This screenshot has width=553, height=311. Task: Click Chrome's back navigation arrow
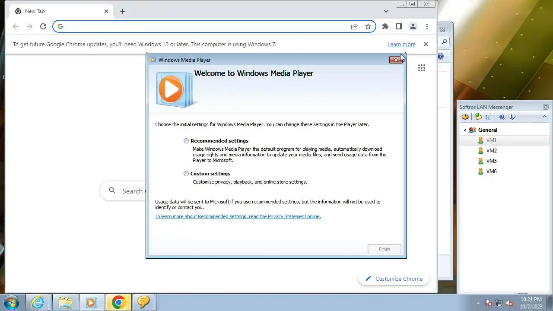pos(16,26)
